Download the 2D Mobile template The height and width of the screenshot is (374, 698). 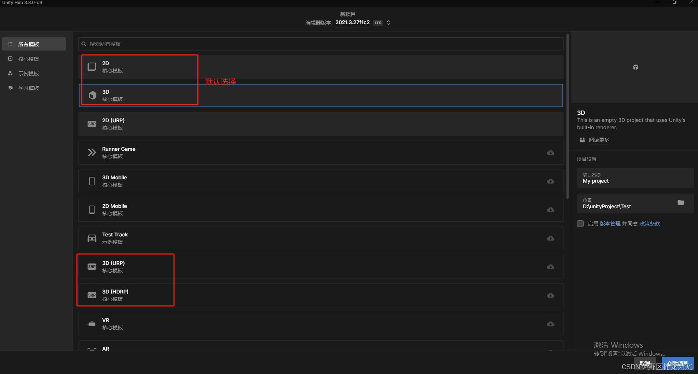pyautogui.click(x=550, y=210)
